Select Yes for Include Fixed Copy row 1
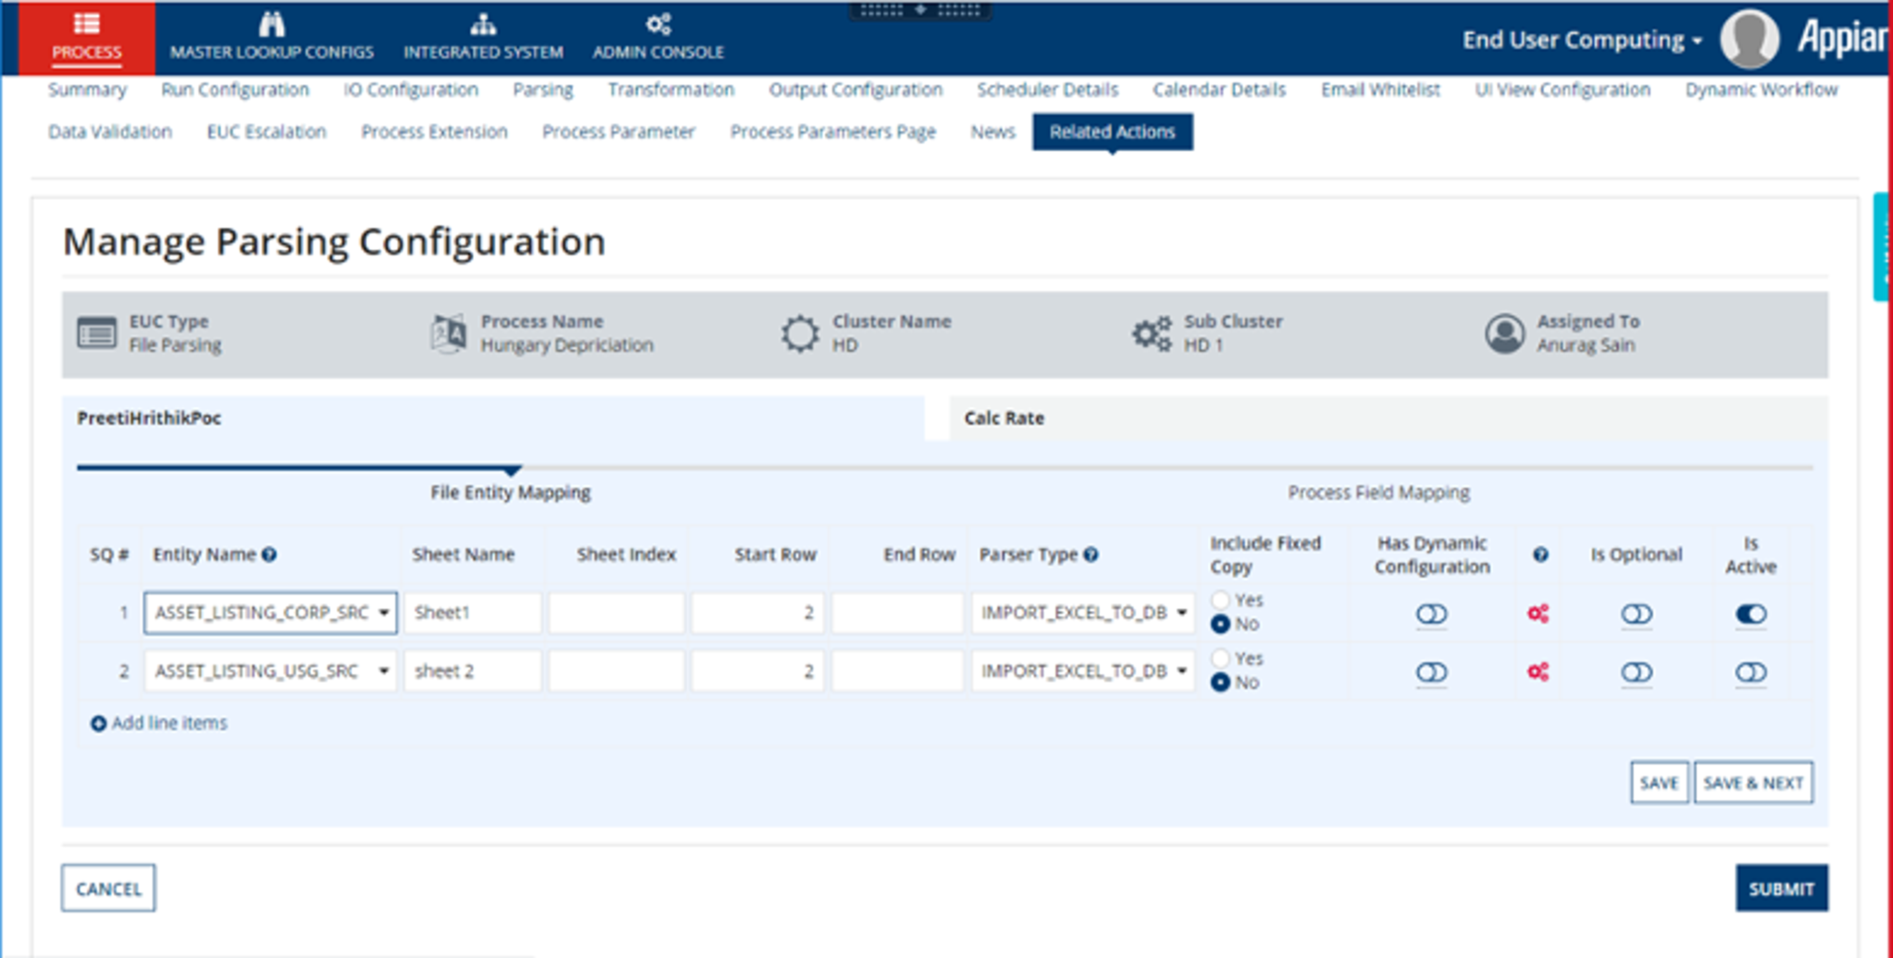The height and width of the screenshot is (958, 1893). [x=1220, y=600]
